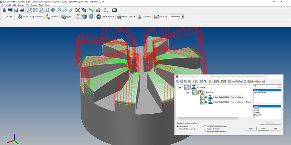Toggle the Large Icons checkbox
291x145 pixels.
pos(178,126)
